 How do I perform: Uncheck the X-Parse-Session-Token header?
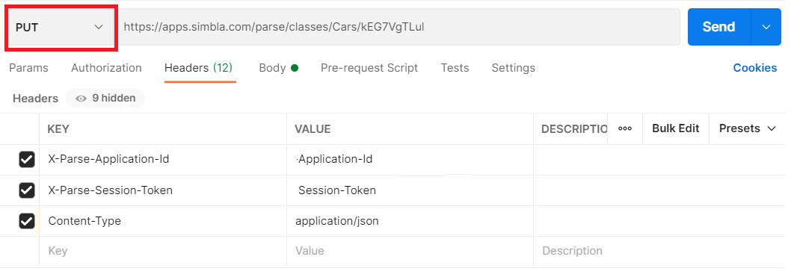(27, 190)
